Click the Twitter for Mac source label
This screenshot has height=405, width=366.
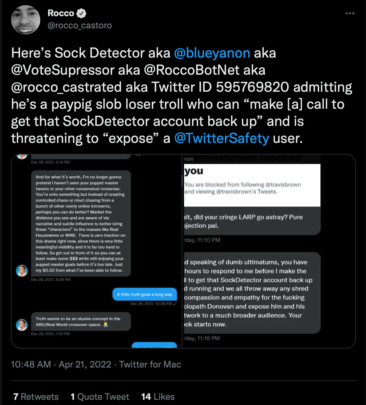point(150,364)
